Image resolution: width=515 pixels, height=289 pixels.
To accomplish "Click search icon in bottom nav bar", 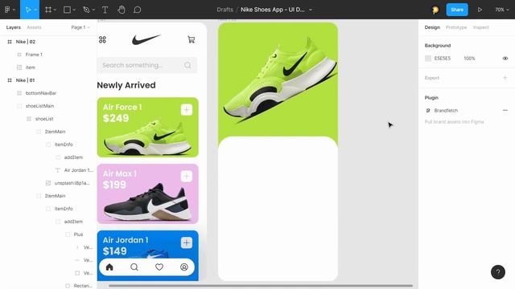I will click(134, 267).
